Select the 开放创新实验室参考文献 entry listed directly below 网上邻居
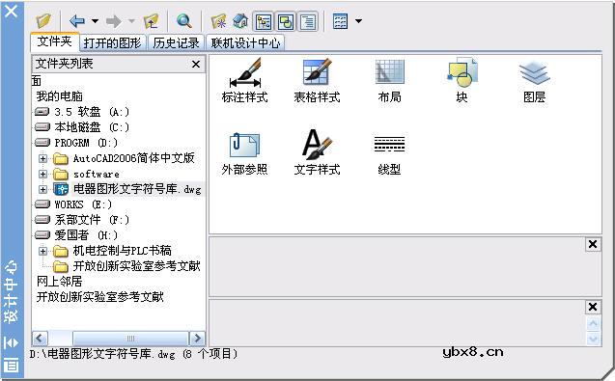The width and height of the screenshot is (615, 381). click(x=100, y=297)
